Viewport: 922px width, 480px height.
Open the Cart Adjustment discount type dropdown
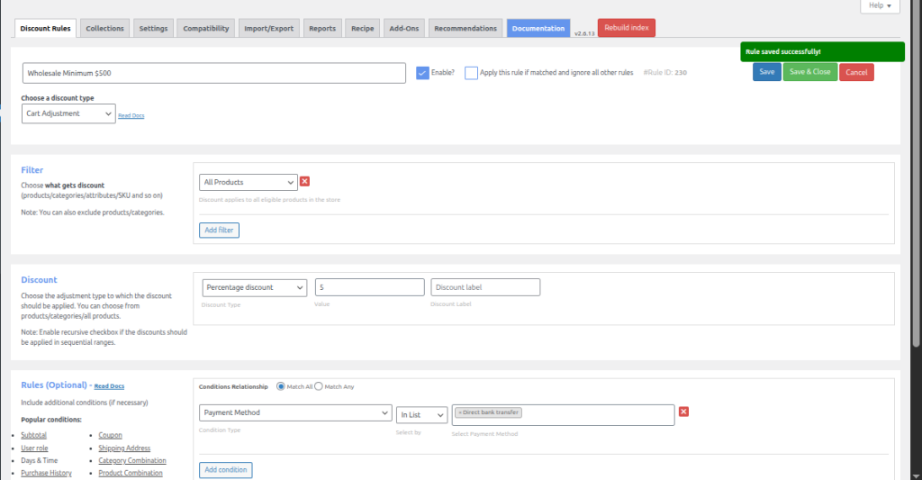coord(68,113)
